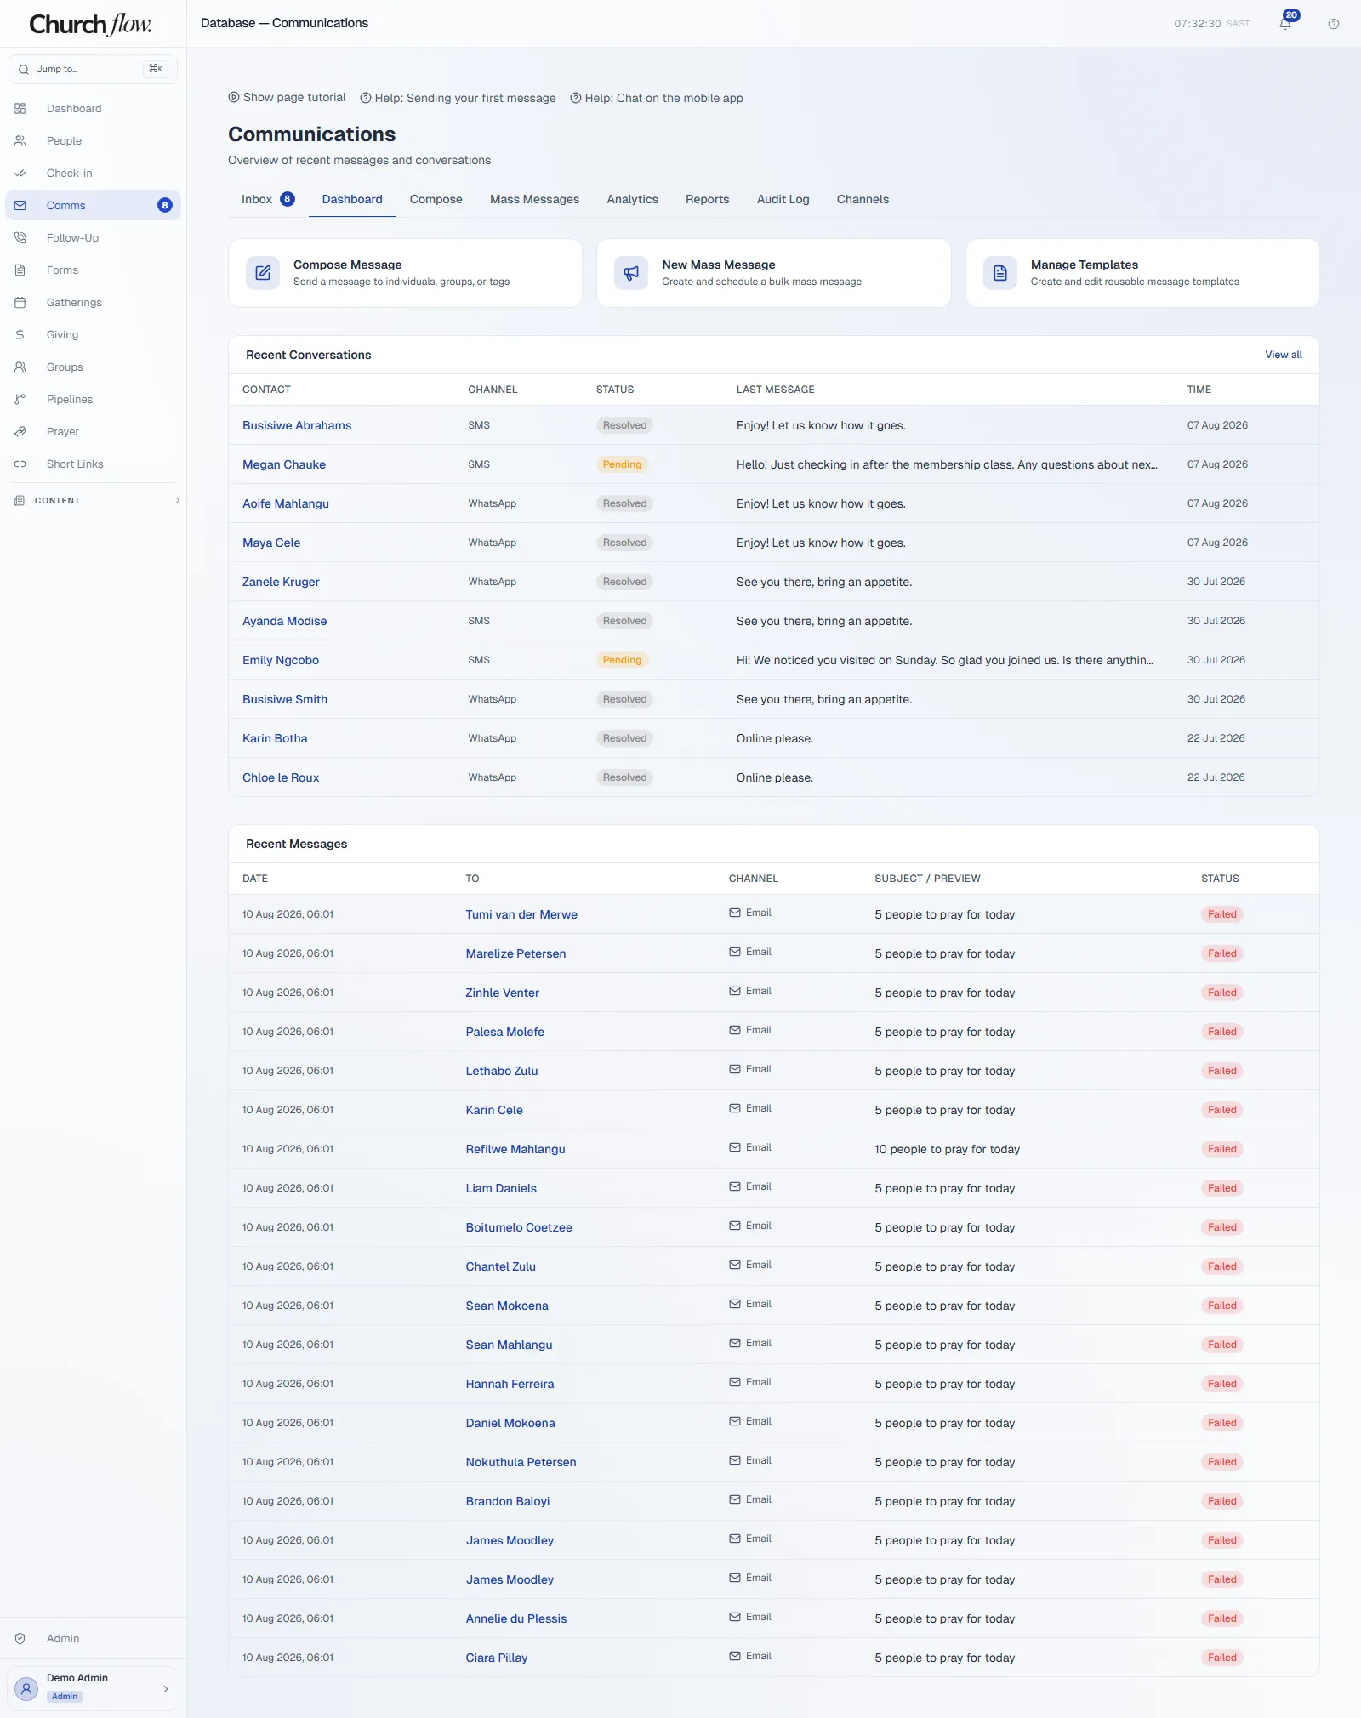This screenshot has width=1361, height=1718.
Task: Click the search magnifier icon in Jump to
Action: click(24, 70)
